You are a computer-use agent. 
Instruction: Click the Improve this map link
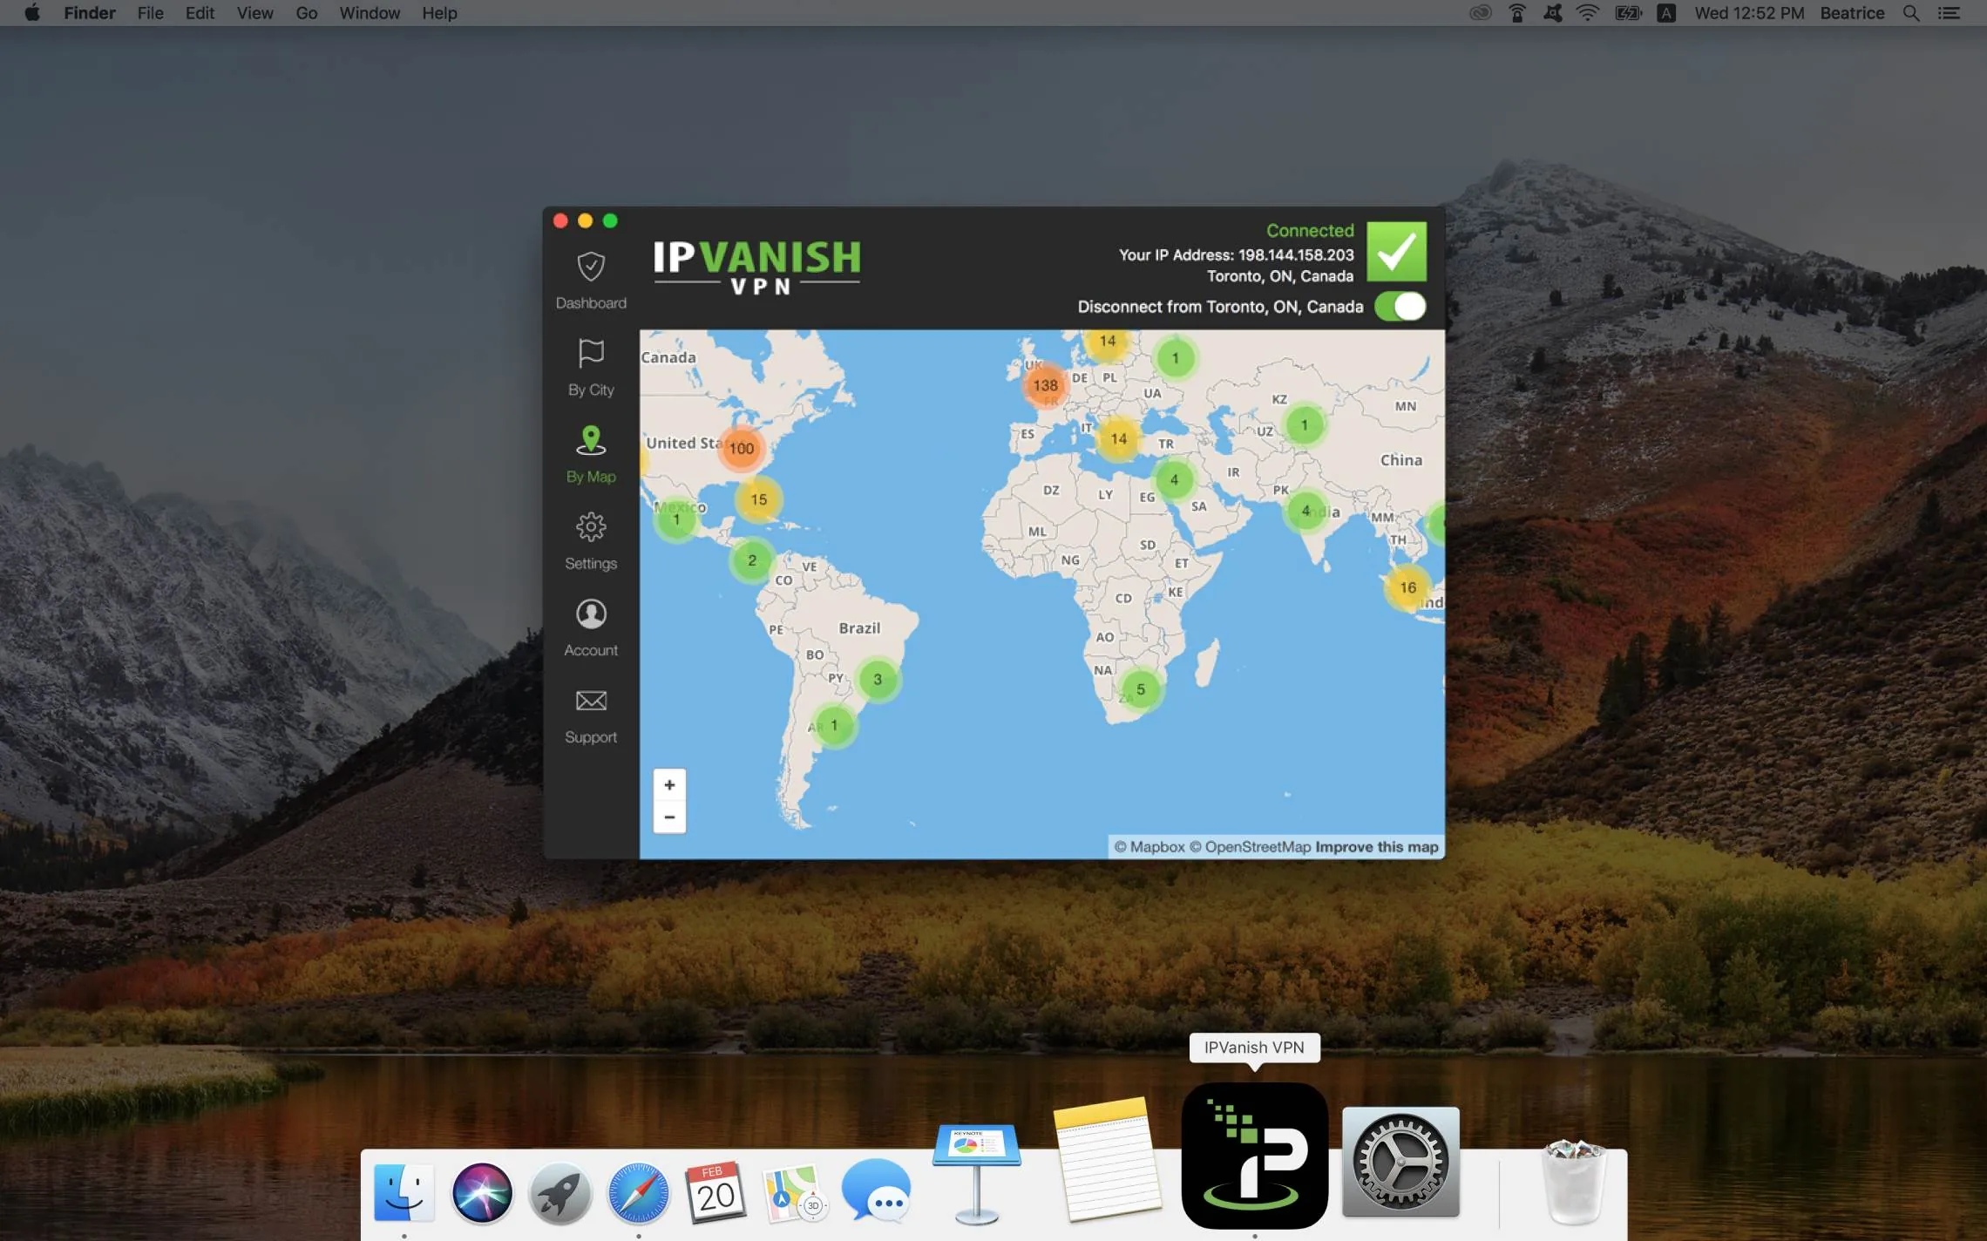point(1377,846)
